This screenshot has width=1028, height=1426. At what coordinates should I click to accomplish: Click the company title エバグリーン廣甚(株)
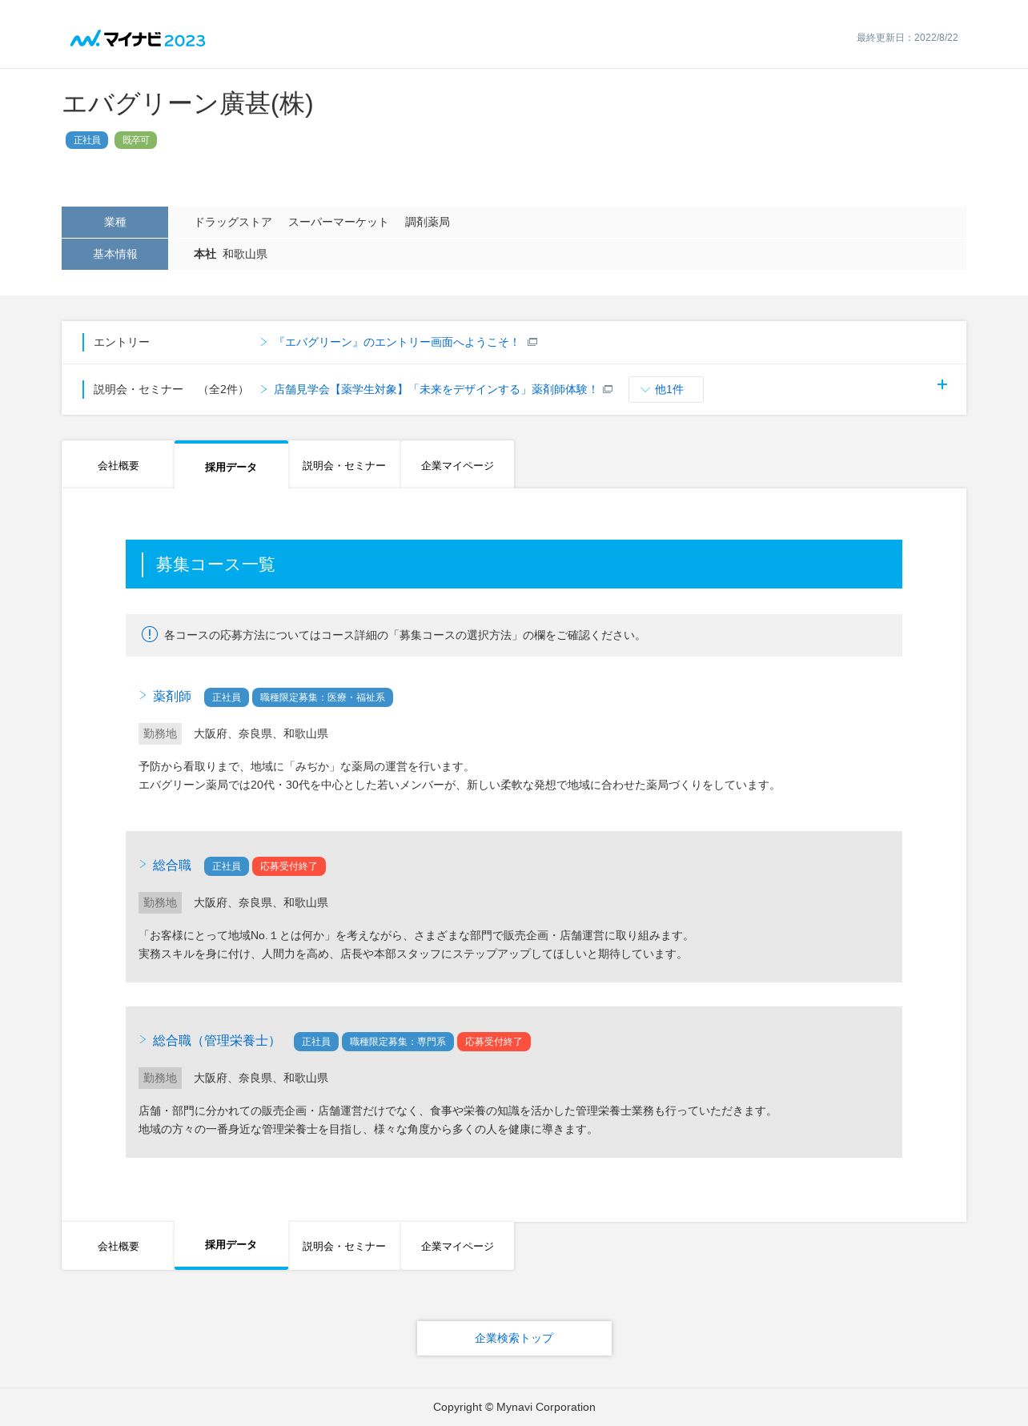coord(187,104)
